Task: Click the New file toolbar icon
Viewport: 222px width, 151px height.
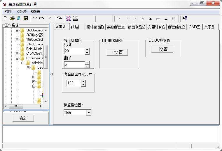Action: click(x=5, y=18)
